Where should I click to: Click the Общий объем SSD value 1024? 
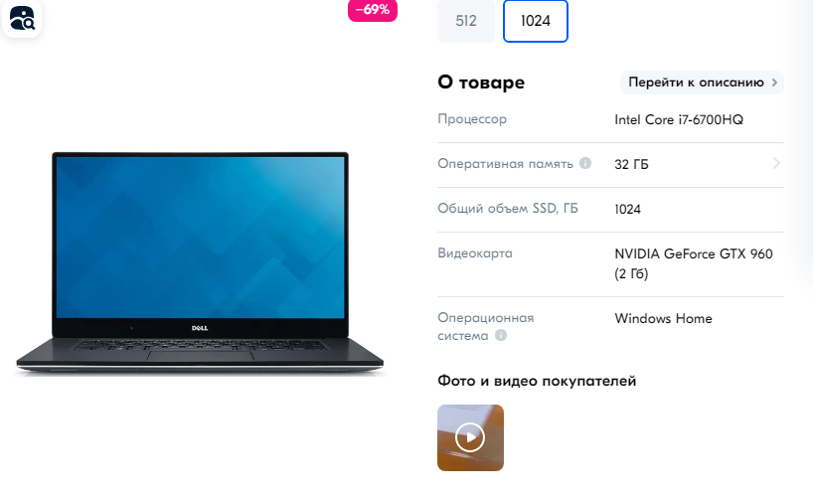point(627,210)
